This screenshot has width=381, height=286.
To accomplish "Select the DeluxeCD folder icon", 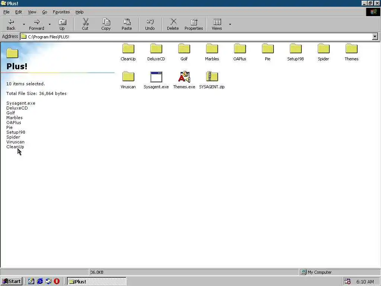I will (x=156, y=49).
